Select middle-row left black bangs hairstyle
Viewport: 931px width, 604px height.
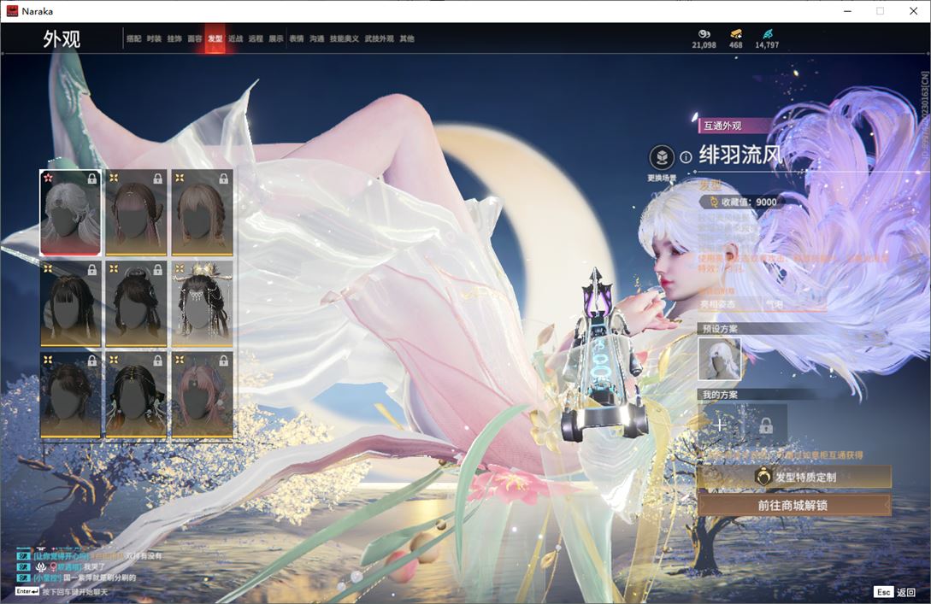point(70,304)
